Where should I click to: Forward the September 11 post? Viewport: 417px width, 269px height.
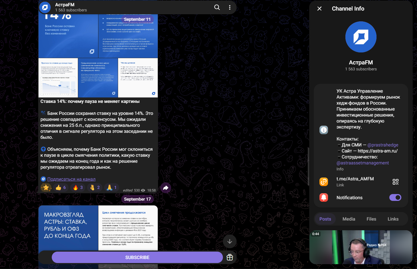click(x=166, y=188)
